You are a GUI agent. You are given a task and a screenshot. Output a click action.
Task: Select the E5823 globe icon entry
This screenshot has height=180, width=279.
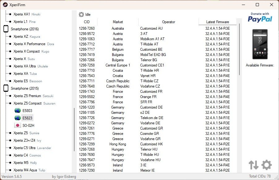(x=18, y=118)
